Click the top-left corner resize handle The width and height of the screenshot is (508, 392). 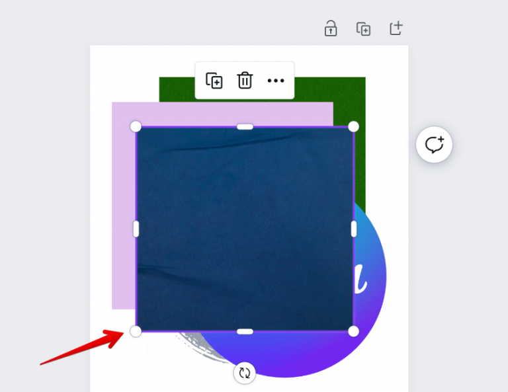(136, 126)
